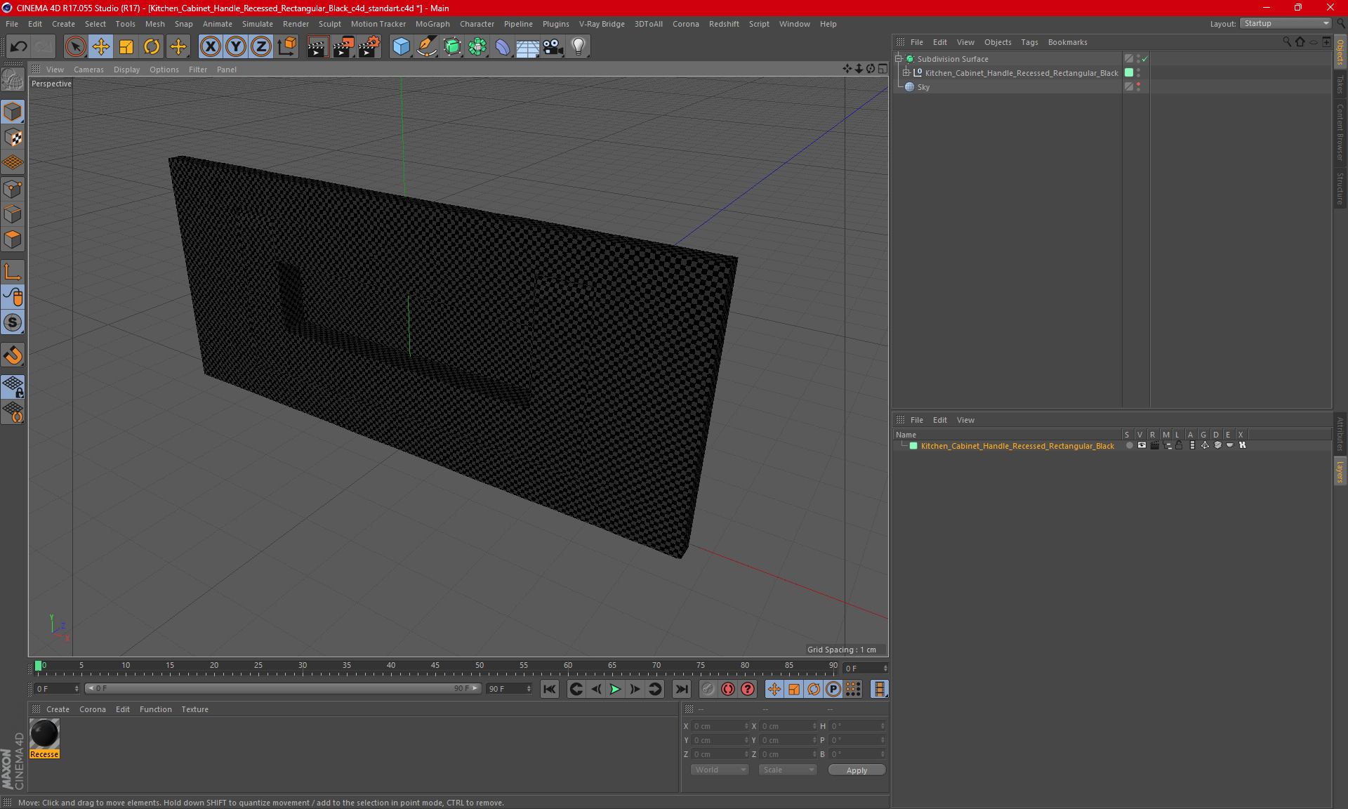Select the Rotate tool in top toolbar
Screen dimensions: 1348x809
point(152,47)
